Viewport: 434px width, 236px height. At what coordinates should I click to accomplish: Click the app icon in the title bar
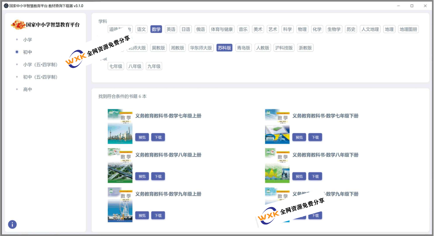[6, 6]
